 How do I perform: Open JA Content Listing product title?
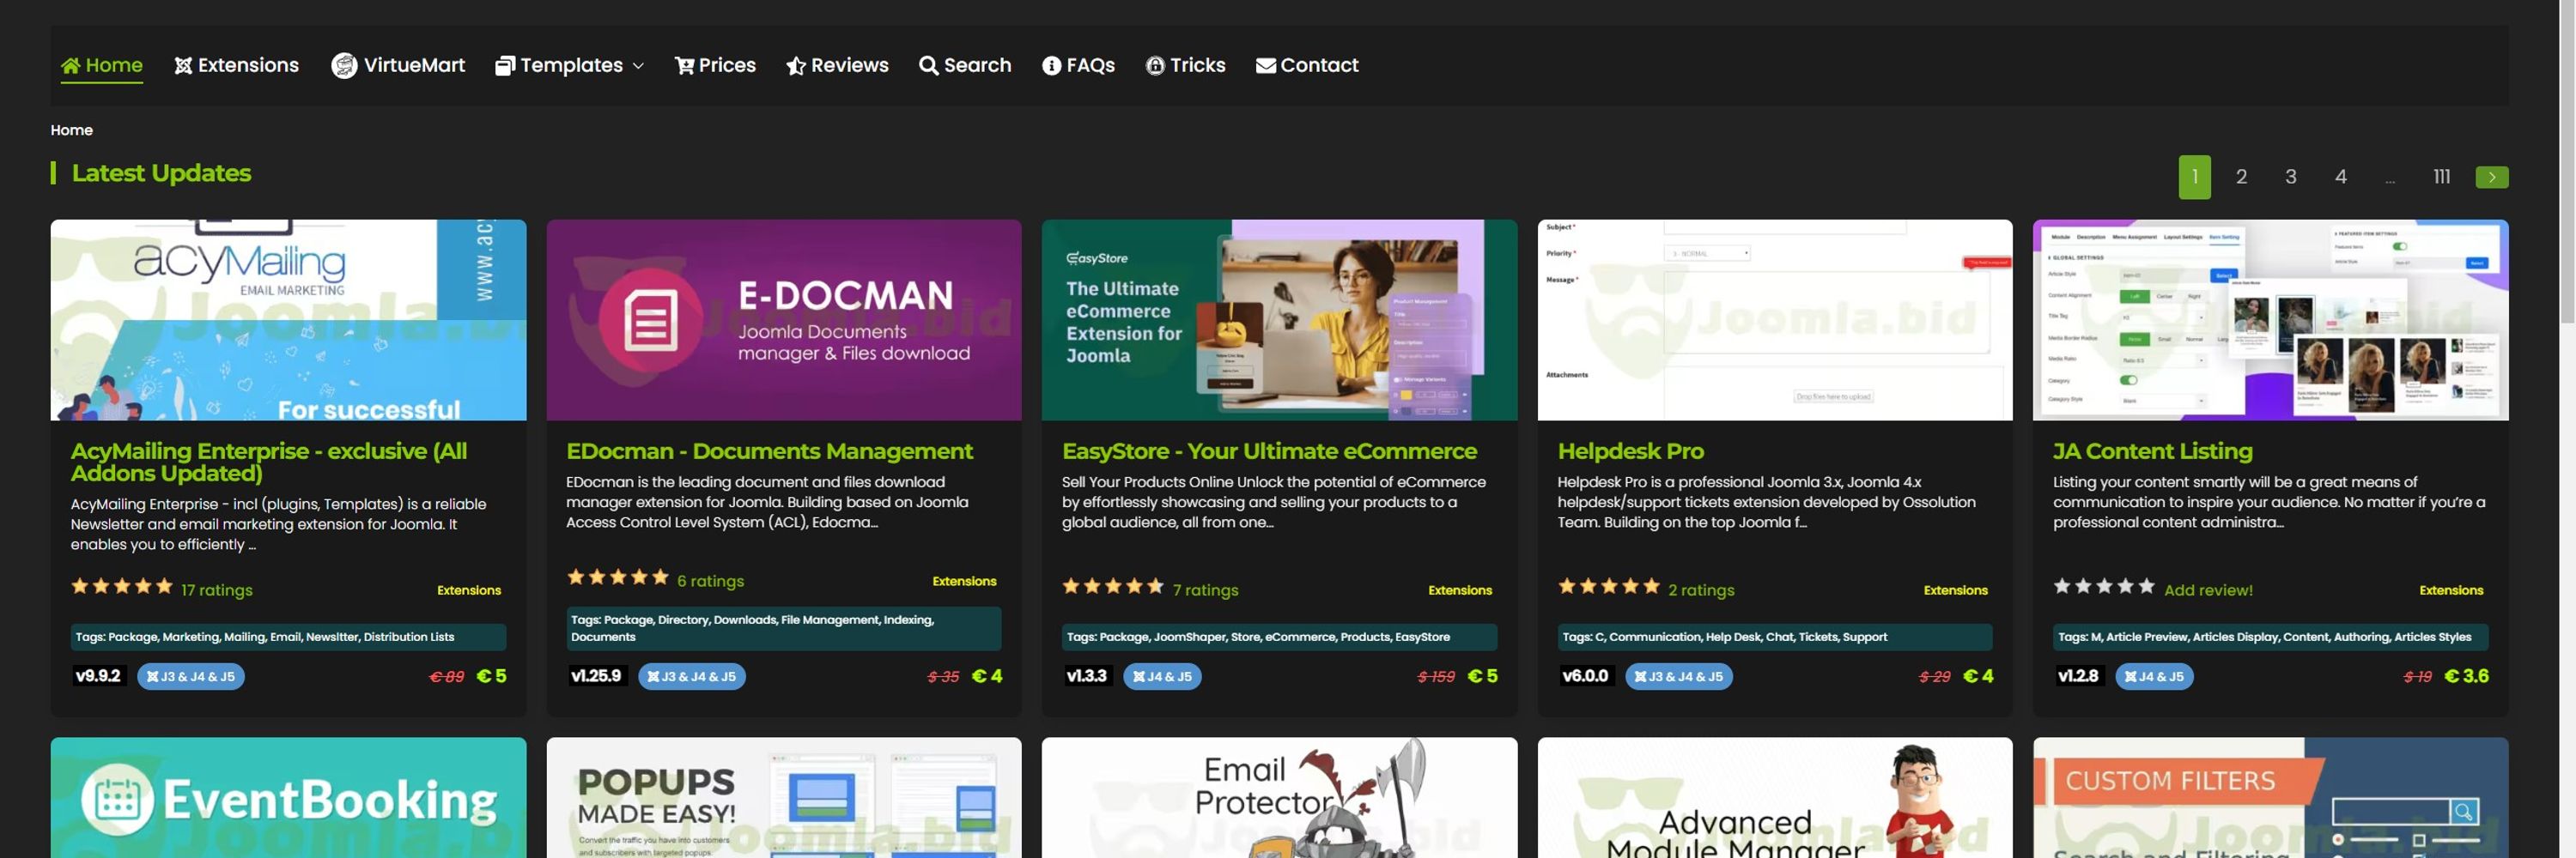[2153, 450]
